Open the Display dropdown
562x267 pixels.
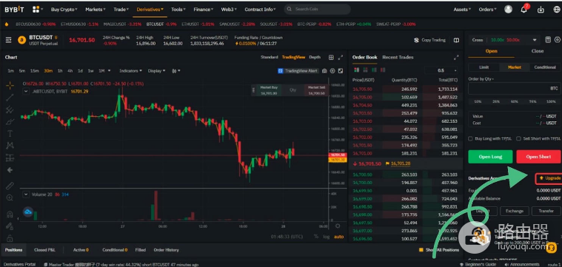[x=156, y=71]
